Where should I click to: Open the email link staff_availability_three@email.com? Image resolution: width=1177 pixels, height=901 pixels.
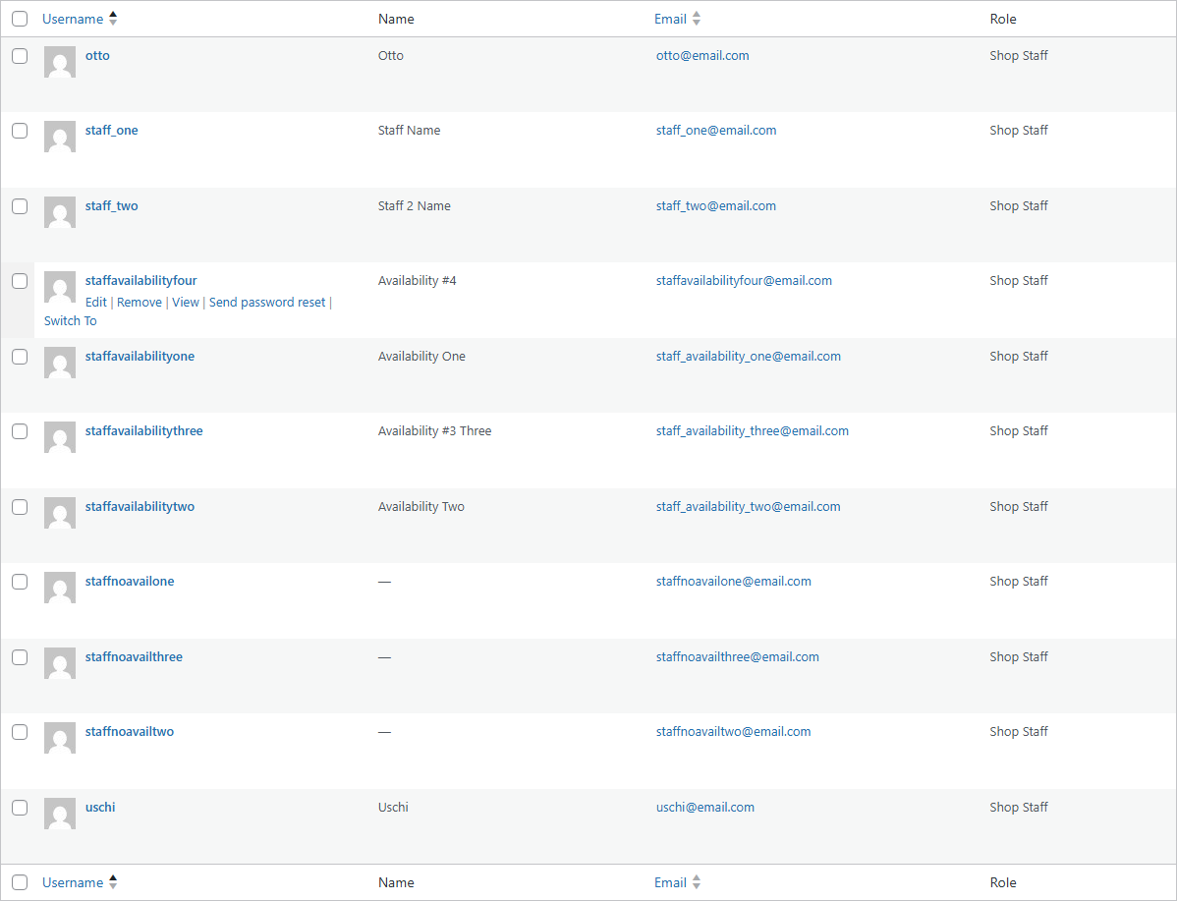(753, 430)
